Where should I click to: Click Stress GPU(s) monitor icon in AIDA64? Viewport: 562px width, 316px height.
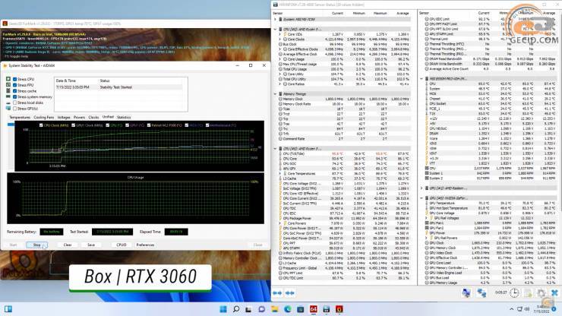[8, 109]
